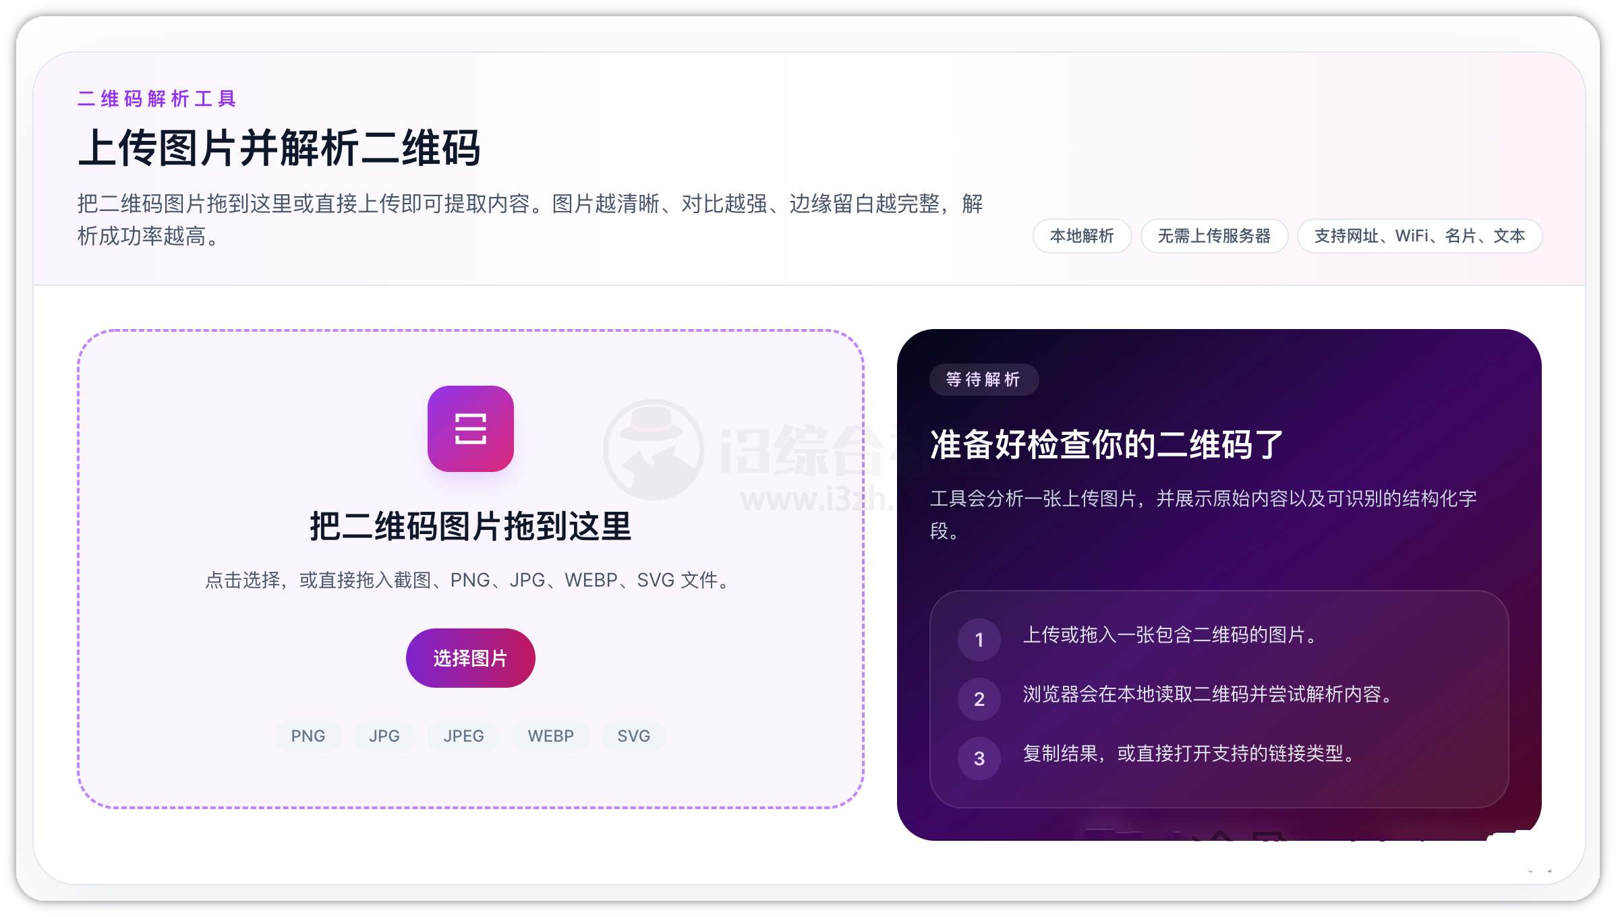Click the step 3 number circle

pyautogui.click(x=979, y=759)
